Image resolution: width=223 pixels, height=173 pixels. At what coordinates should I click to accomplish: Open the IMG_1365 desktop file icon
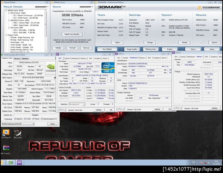pyautogui.click(x=17, y=134)
